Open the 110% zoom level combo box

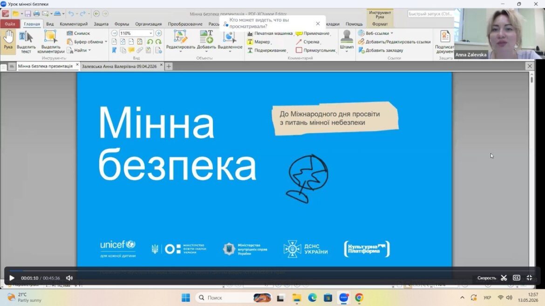(x=136, y=33)
